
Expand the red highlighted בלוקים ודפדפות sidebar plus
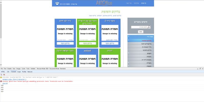129,40
